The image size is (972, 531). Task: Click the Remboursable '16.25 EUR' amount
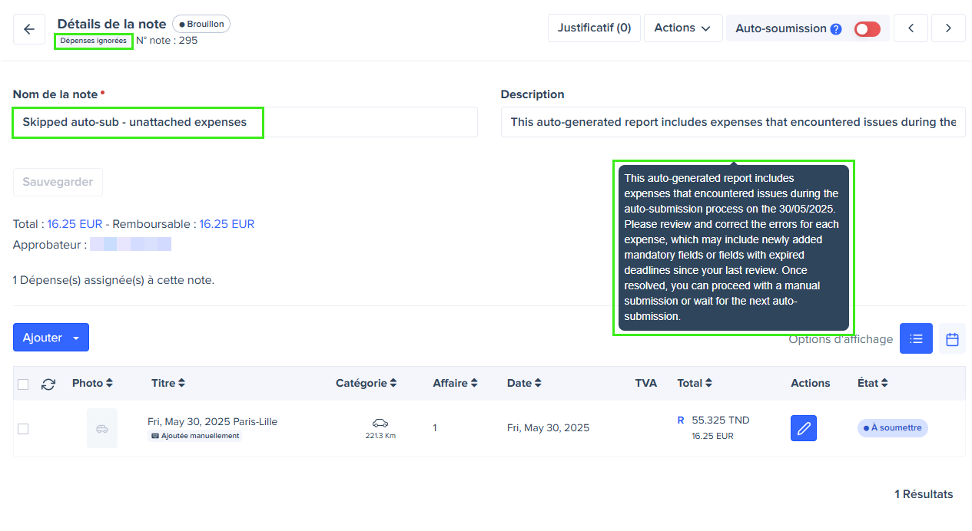pos(227,224)
